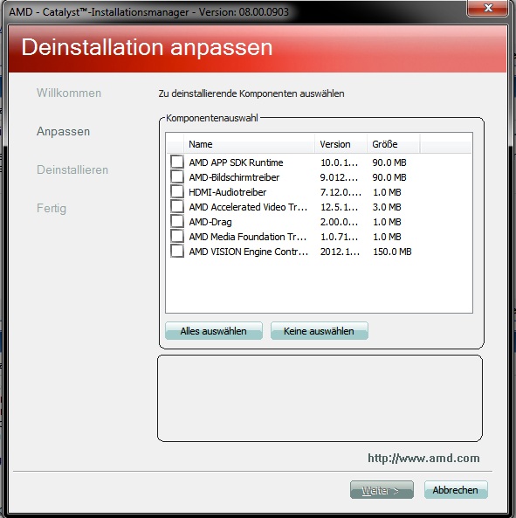Click AMD VISION Engine Contr... name
The height and width of the screenshot is (518, 516).
(249, 252)
